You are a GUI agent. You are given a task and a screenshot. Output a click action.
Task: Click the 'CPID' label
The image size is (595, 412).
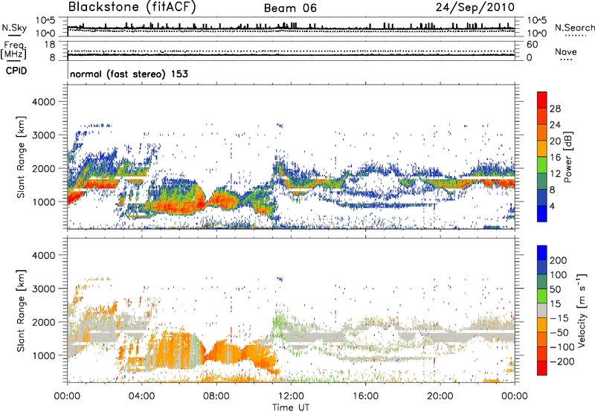click(x=16, y=71)
